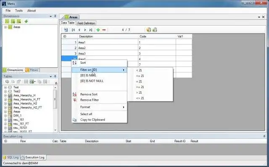Open the Tables panel dropdown arrow

pos(50,76)
